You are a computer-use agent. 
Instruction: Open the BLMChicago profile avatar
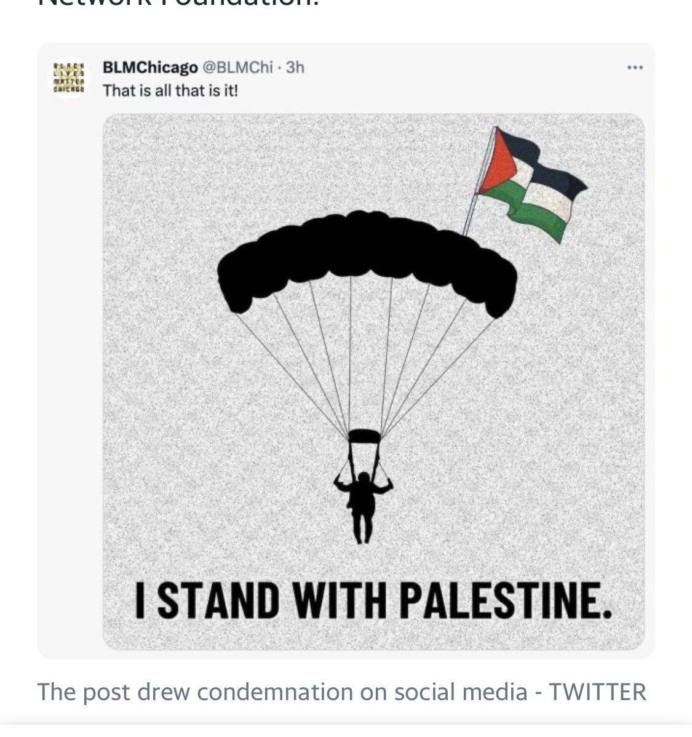pos(69,77)
